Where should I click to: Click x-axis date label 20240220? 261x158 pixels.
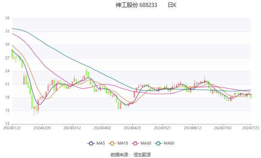[42, 128]
